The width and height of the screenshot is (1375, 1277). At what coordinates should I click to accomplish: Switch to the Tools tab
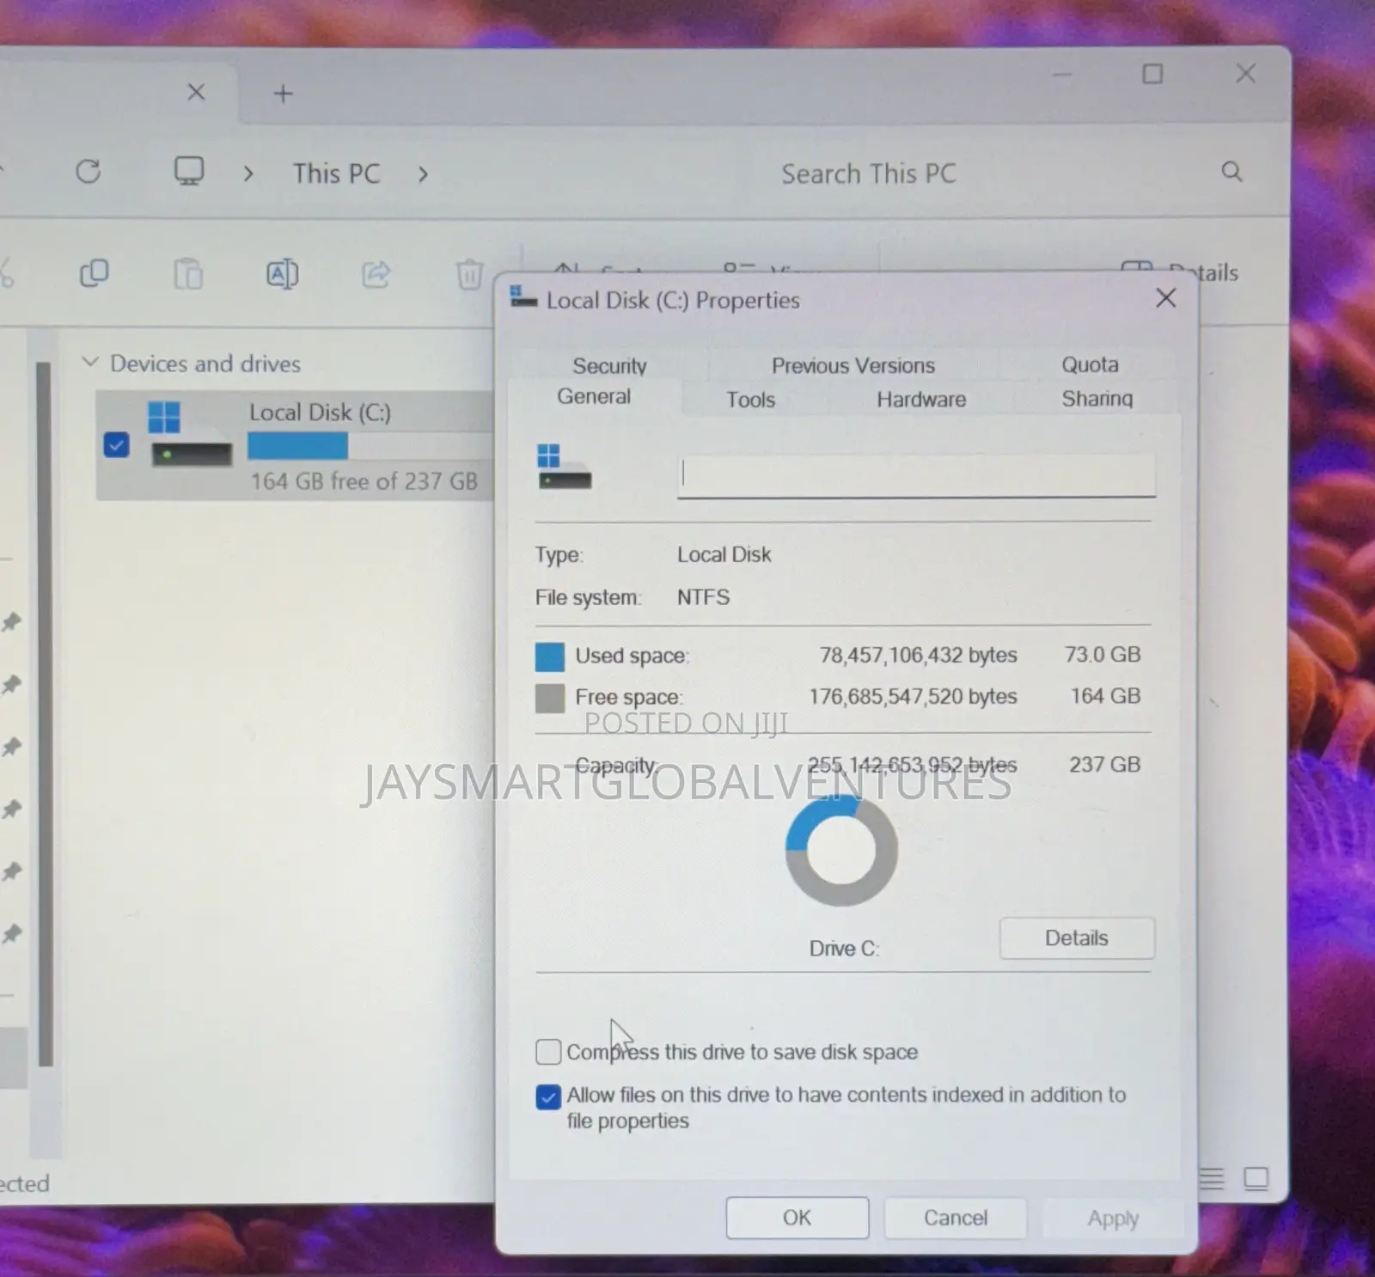click(x=750, y=400)
